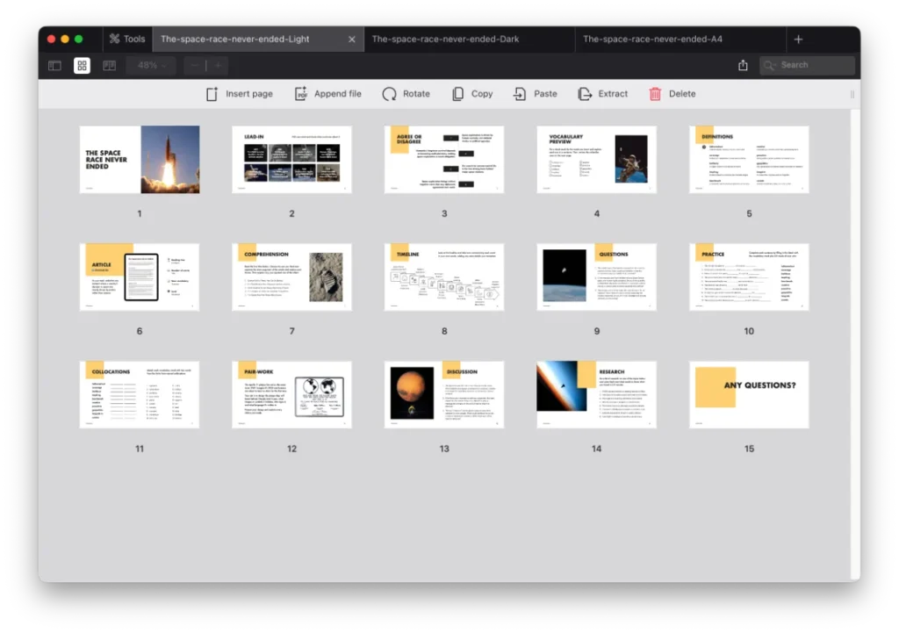
Task: Click the zoom out minus stepper
Action: [195, 64]
